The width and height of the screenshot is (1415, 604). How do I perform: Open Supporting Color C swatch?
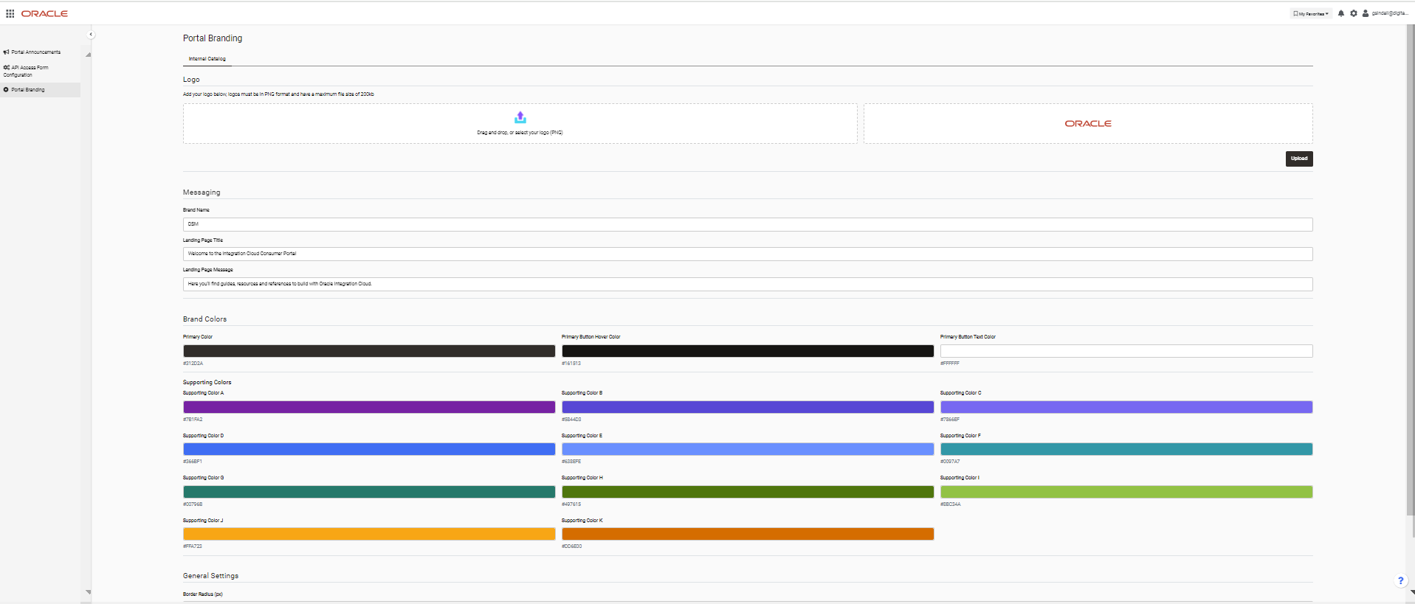[x=1126, y=407]
